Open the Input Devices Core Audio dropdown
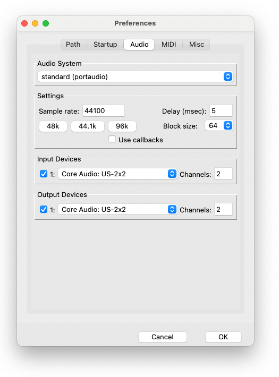 (117, 174)
